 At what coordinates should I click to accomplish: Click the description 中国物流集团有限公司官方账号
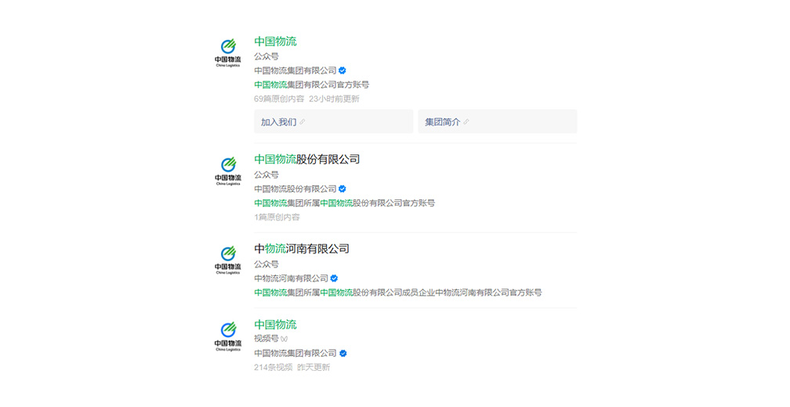[x=311, y=85]
